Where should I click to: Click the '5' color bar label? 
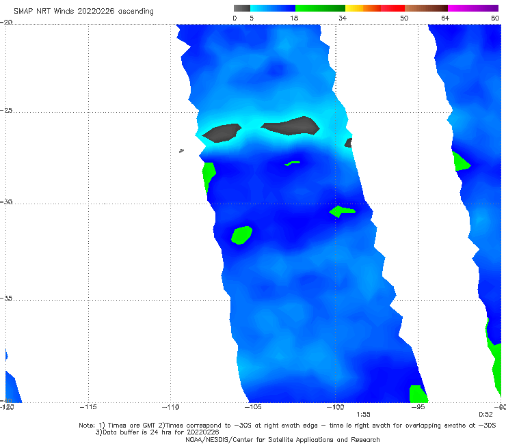pos(252,18)
